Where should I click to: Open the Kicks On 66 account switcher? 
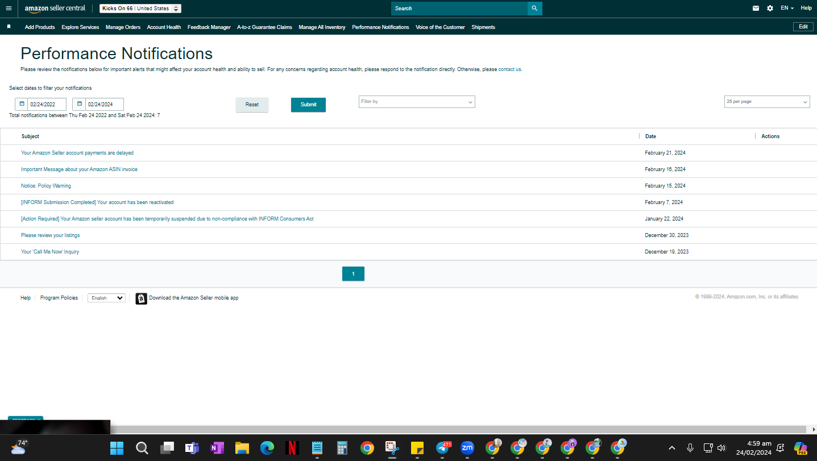coord(140,9)
